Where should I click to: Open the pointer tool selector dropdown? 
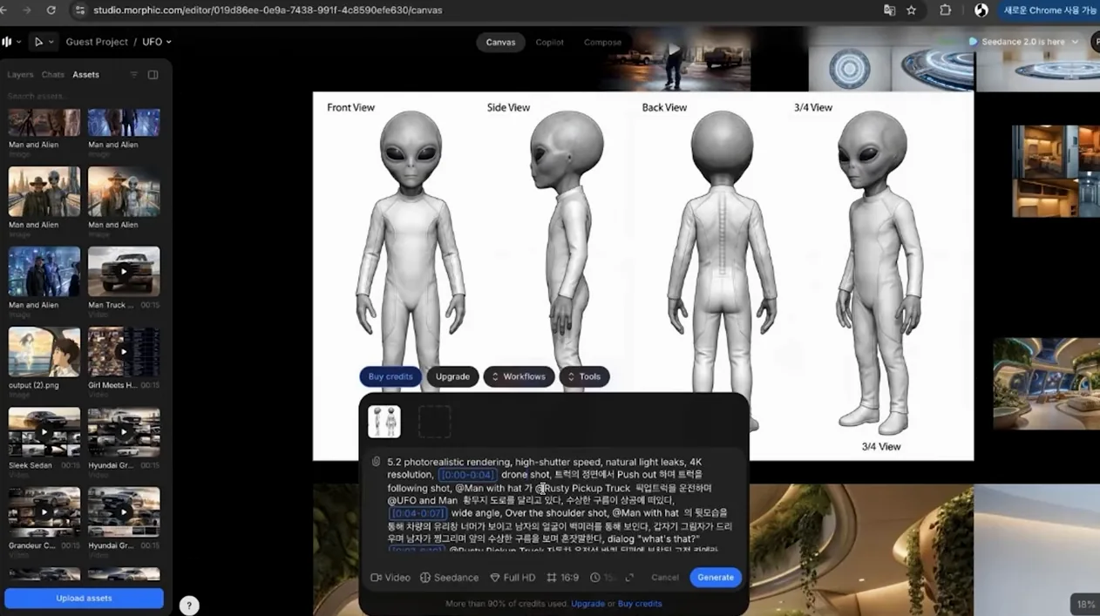[x=43, y=42]
